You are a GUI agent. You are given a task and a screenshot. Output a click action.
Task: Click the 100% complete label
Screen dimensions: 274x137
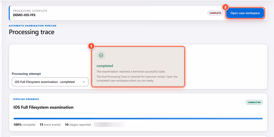pyautogui.click(x=25, y=125)
